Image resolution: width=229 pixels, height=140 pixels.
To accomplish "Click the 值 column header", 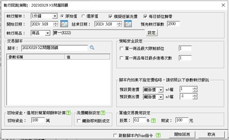I will [87, 57].
